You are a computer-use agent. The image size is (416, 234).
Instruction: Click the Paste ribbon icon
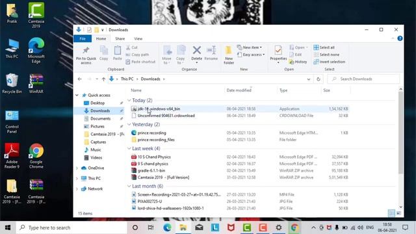click(117, 53)
